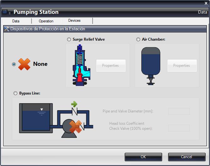Click the tools icon beside Dispositivos de Protección
The height and width of the screenshot is (166, 210).
pos(6,29)
